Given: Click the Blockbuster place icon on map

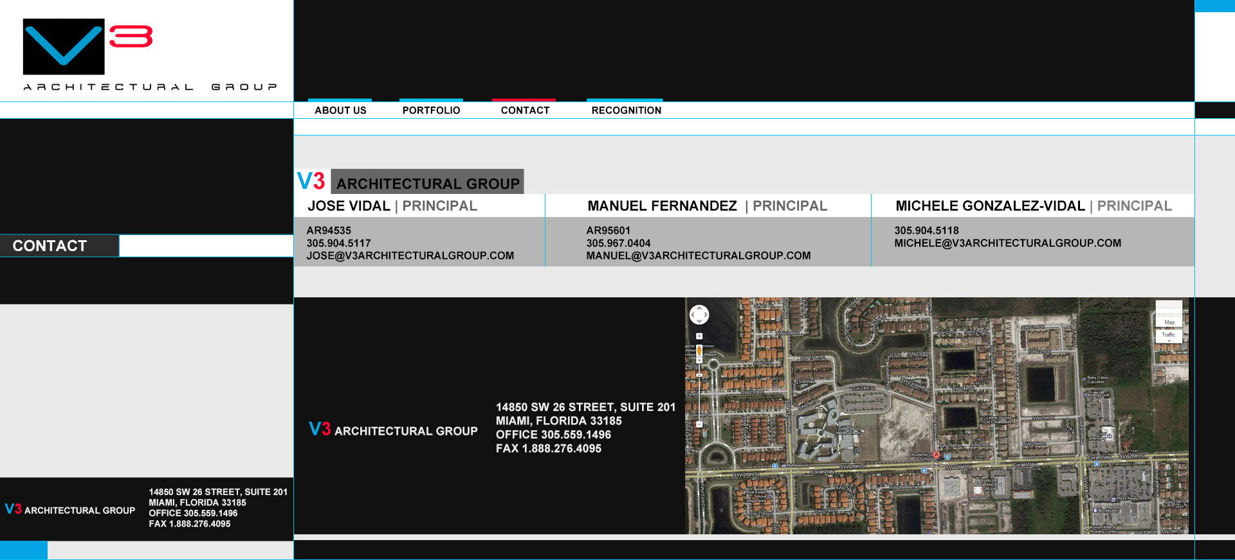Looking at the screenshot, I should tap(1095, 511).
